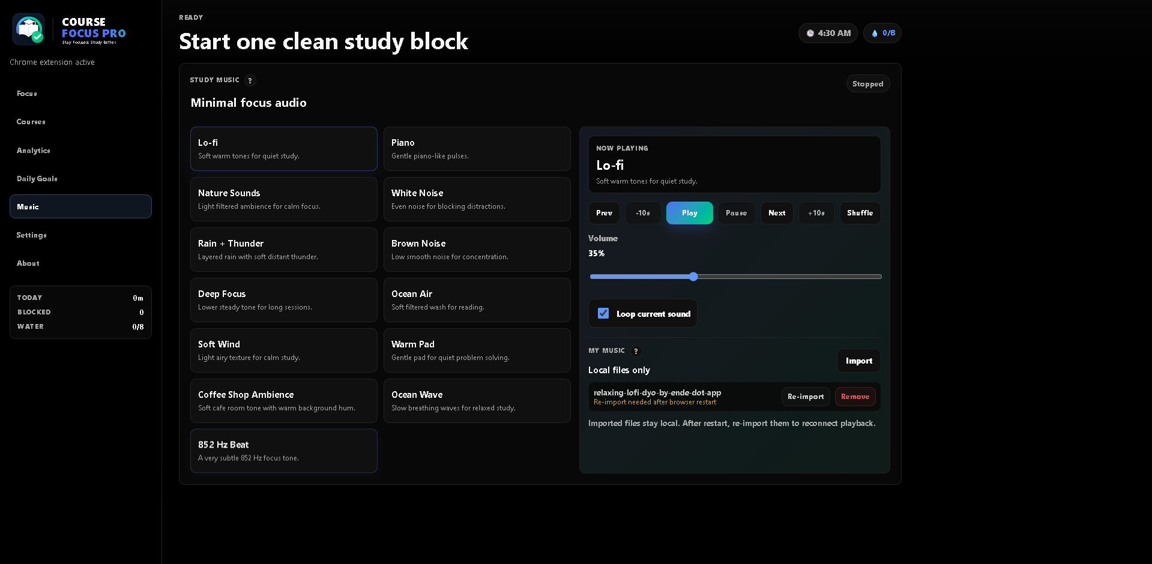Select the Piano sound card
The image size is (1152, 564).
click(x=477, y=149)
